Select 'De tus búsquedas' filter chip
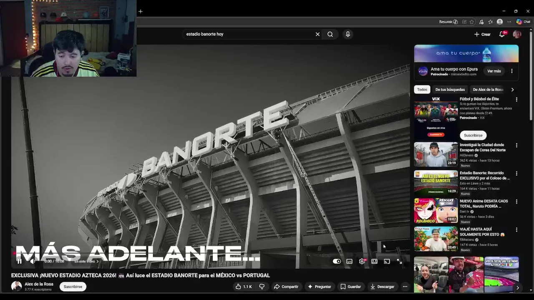The width and height of the screenshot is (534, 300). [x=450, y=90]
